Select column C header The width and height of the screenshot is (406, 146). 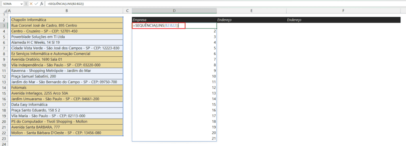[x=127, y=11]
